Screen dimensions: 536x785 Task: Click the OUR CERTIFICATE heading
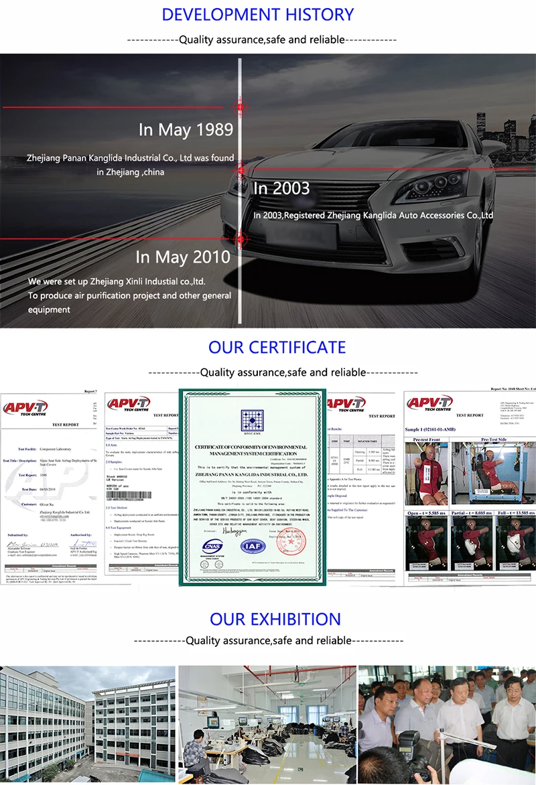[277, 347]
